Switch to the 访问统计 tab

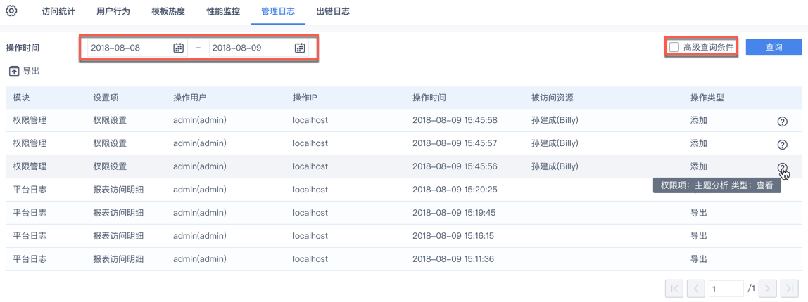point(58,12)
